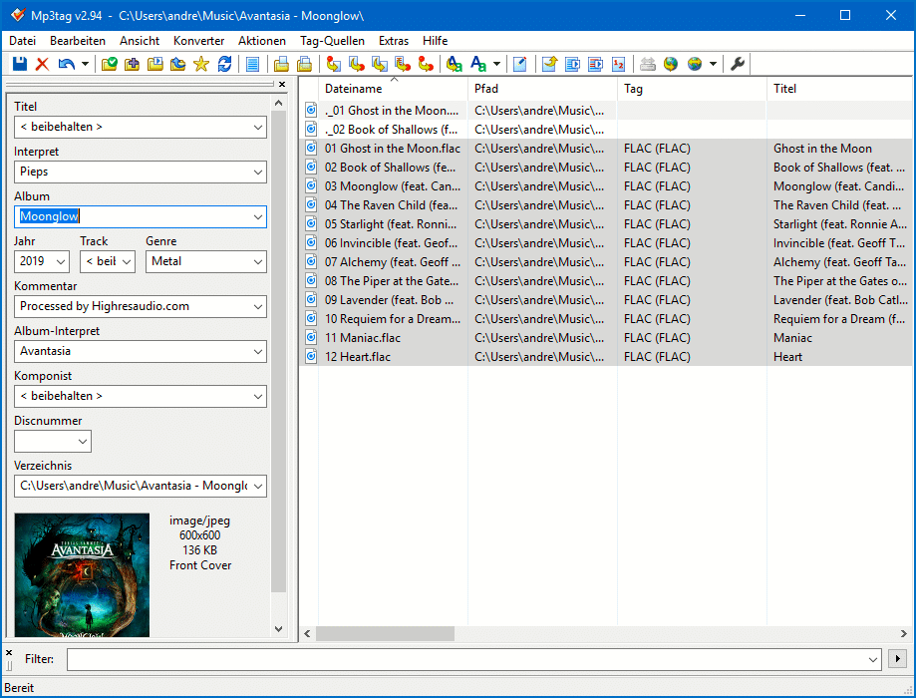Refresh the file view with blue arrows icon

click(224, 64)
